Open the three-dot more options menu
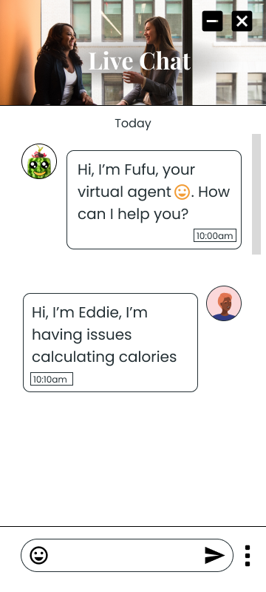The height and width of the screenshot is (592, 266). pos(248,556)
